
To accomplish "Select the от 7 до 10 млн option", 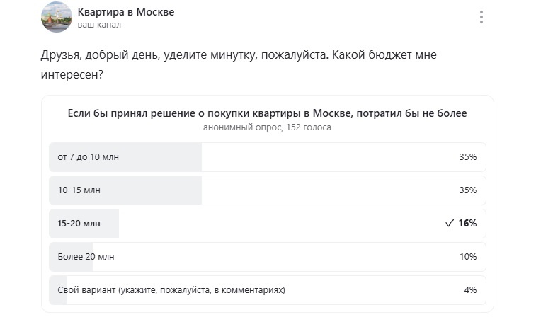I will click(89, 157).
